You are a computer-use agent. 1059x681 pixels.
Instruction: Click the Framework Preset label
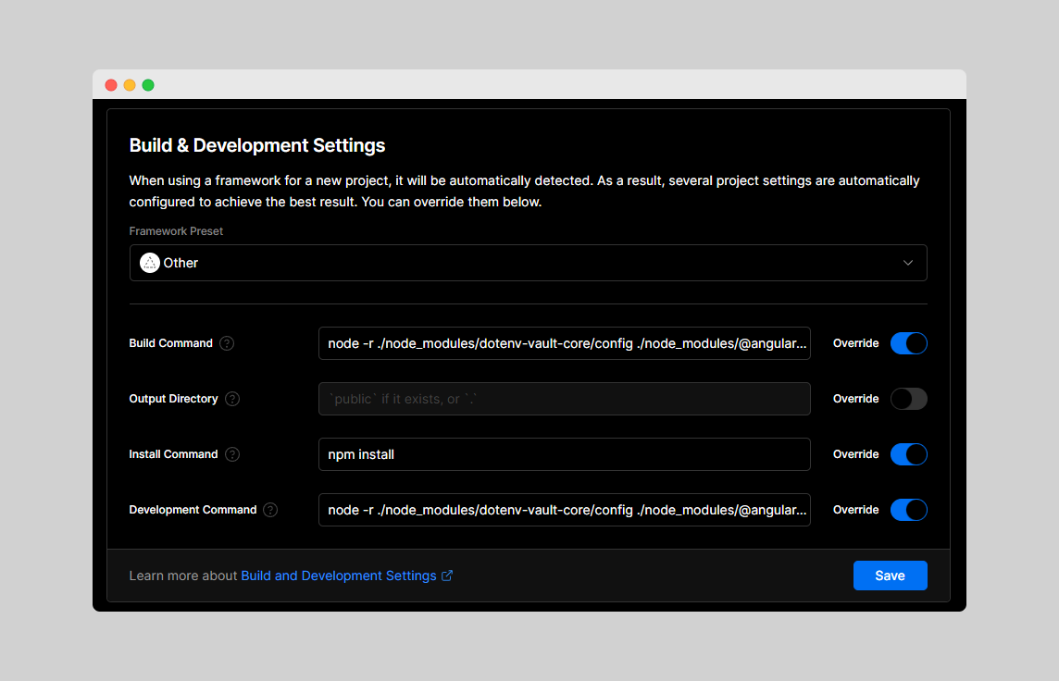(176, 230)
